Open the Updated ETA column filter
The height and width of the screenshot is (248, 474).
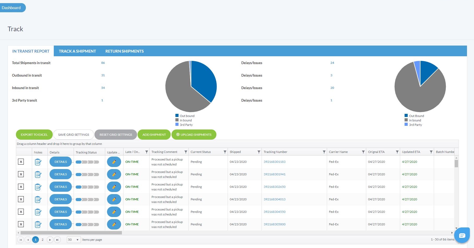pos(431,152)
